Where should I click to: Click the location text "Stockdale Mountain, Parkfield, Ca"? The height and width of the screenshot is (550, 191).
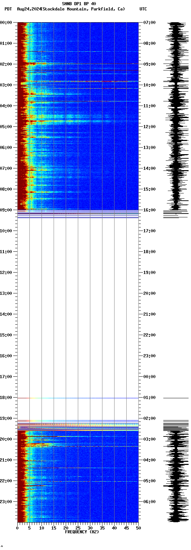[83, 9]
